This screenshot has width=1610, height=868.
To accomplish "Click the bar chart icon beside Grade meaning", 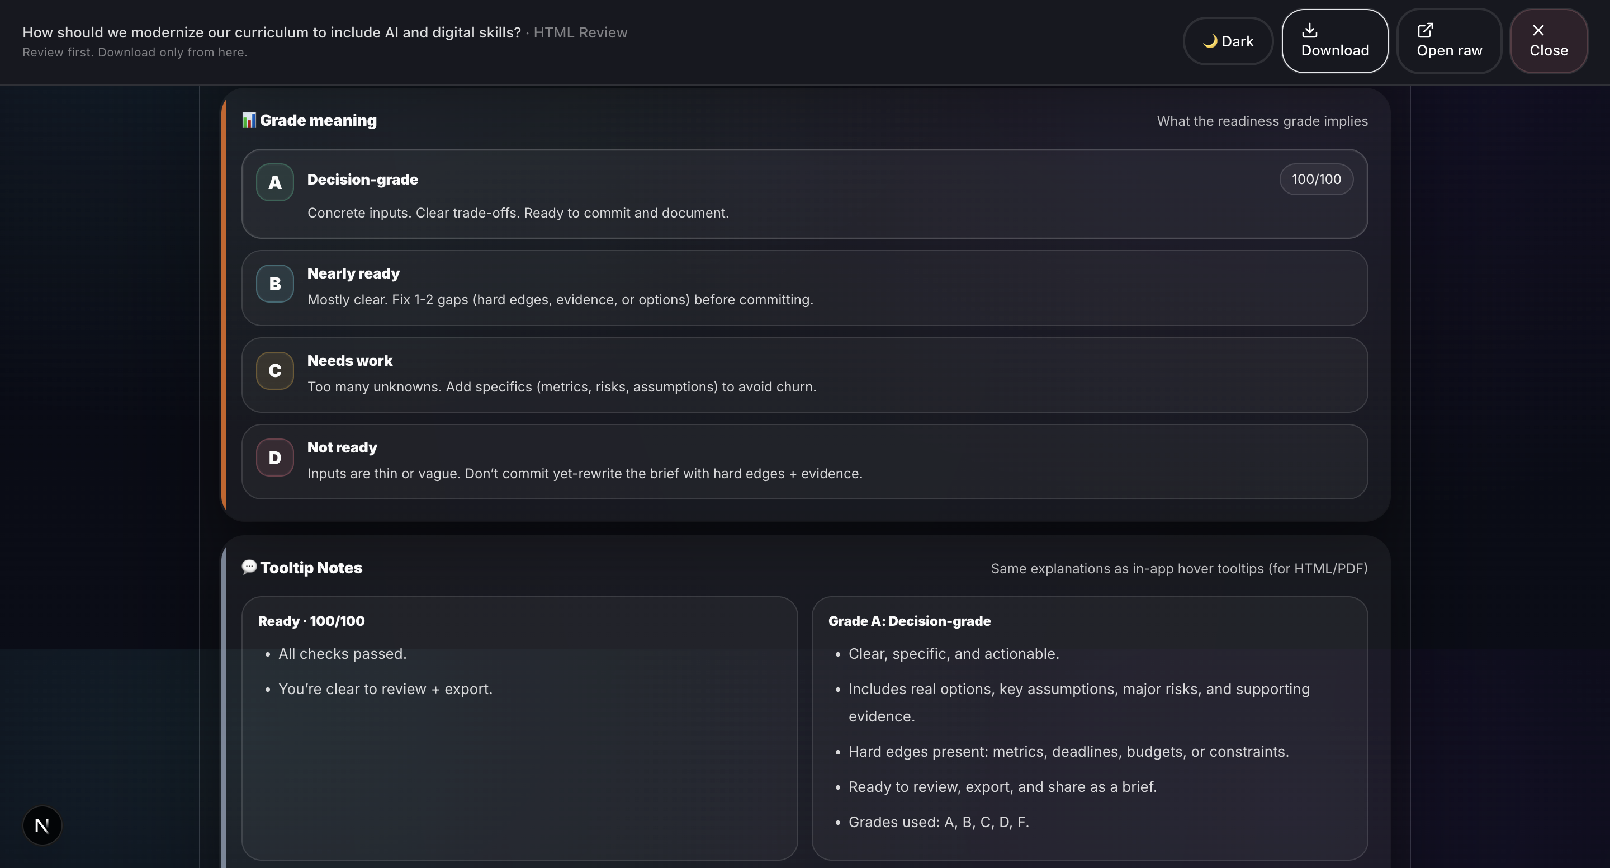I will pos(249,120).
